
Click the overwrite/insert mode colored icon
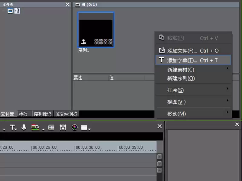click(x=35, y=127)
